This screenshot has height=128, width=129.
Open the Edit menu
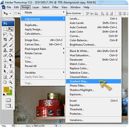(x=16, y=7)
